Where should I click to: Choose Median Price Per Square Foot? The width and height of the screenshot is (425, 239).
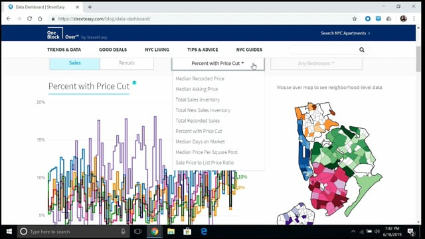207,152
